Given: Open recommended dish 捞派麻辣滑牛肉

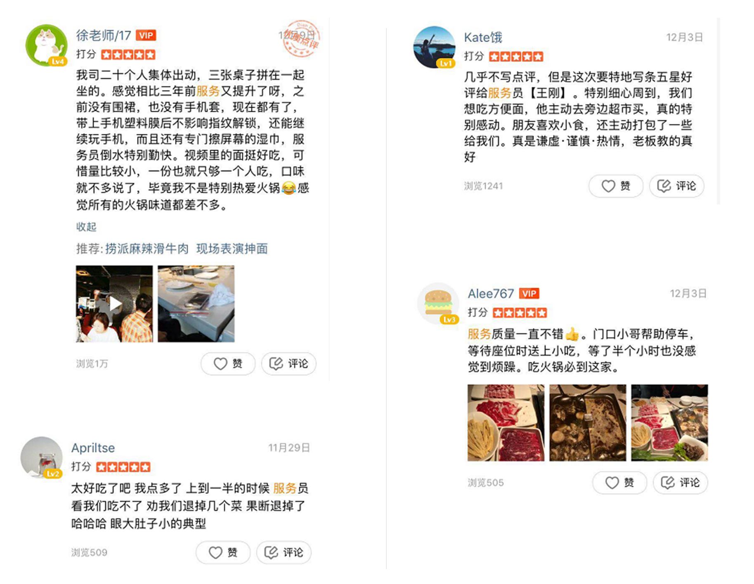Looking at the screenshot, I should [x=147, y=249].
